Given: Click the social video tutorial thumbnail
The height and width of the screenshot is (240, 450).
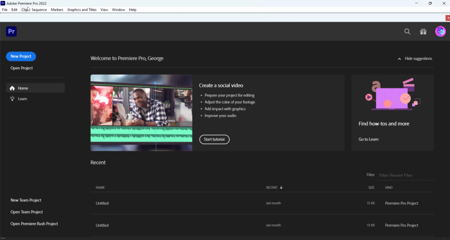Looking at the screenshot, I should (x=142, y=113).
